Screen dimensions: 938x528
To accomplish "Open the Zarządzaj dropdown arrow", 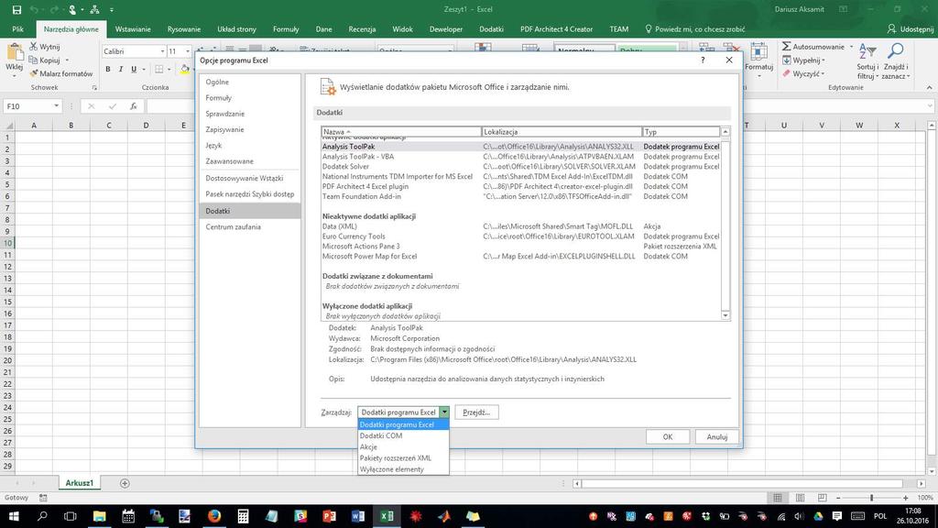I will pyautogui.click(x=444, y=412).
